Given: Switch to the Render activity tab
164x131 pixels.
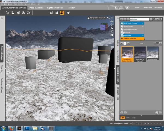Looking at the screenshot, I should 71,8.
